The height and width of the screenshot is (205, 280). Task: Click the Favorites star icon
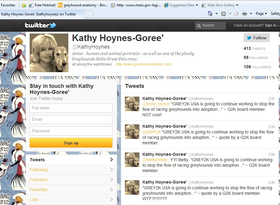point(24,5)
